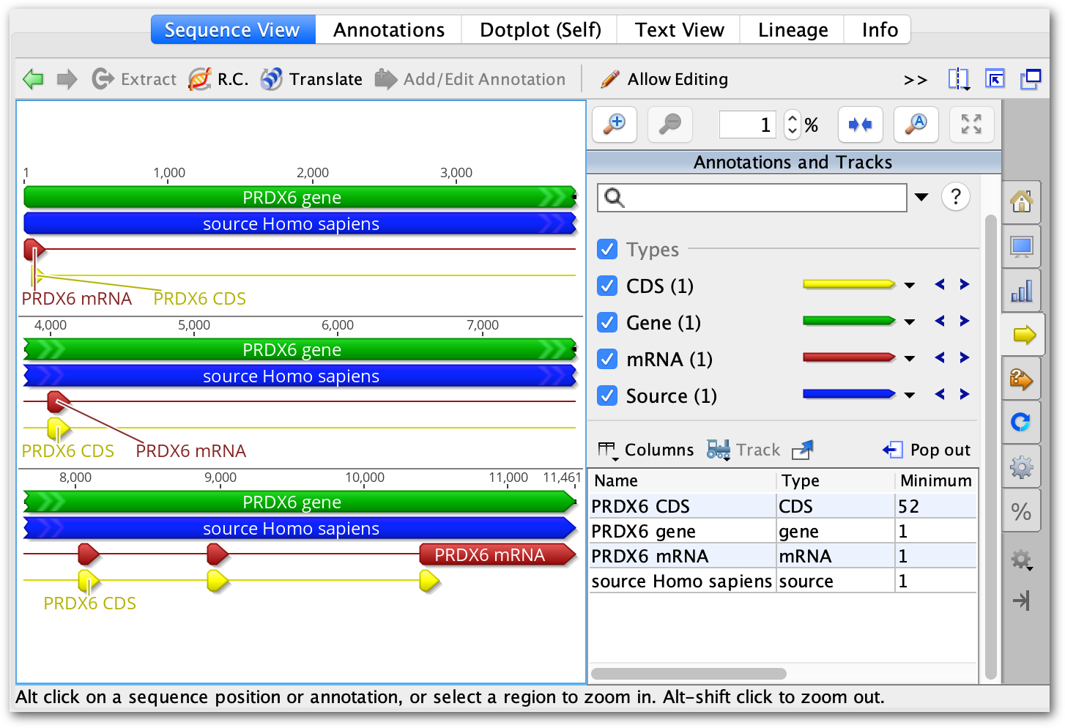Jump to previous CDS annotation
This screenshot has width=1065, height=728.
940,284
